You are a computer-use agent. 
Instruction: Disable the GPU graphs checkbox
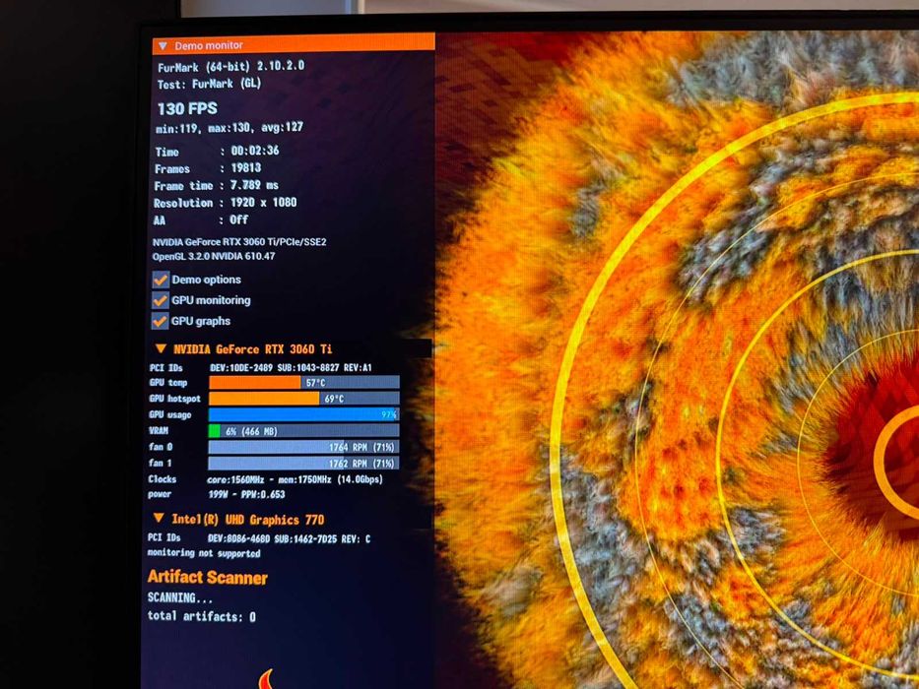click(x=160, y=321)
